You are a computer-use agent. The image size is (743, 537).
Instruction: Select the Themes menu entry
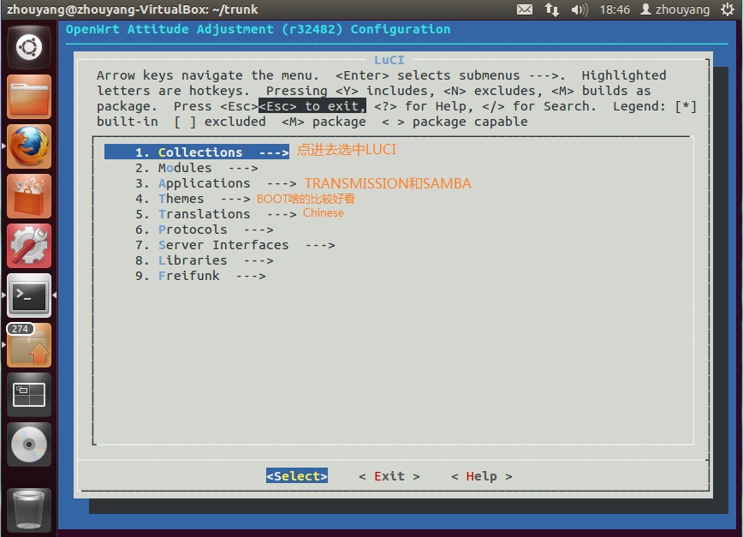click(193, 199)
